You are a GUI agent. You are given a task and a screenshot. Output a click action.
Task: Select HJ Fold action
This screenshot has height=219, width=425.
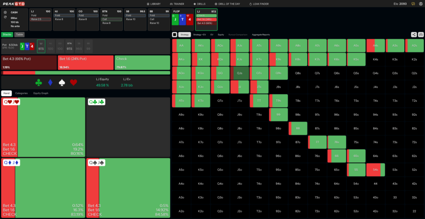click(x=64, y=15)
